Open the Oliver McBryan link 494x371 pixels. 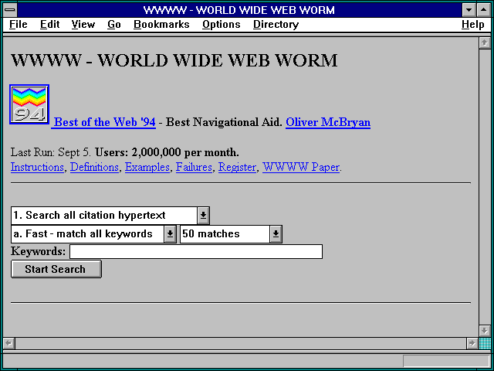tap(328, 122)
